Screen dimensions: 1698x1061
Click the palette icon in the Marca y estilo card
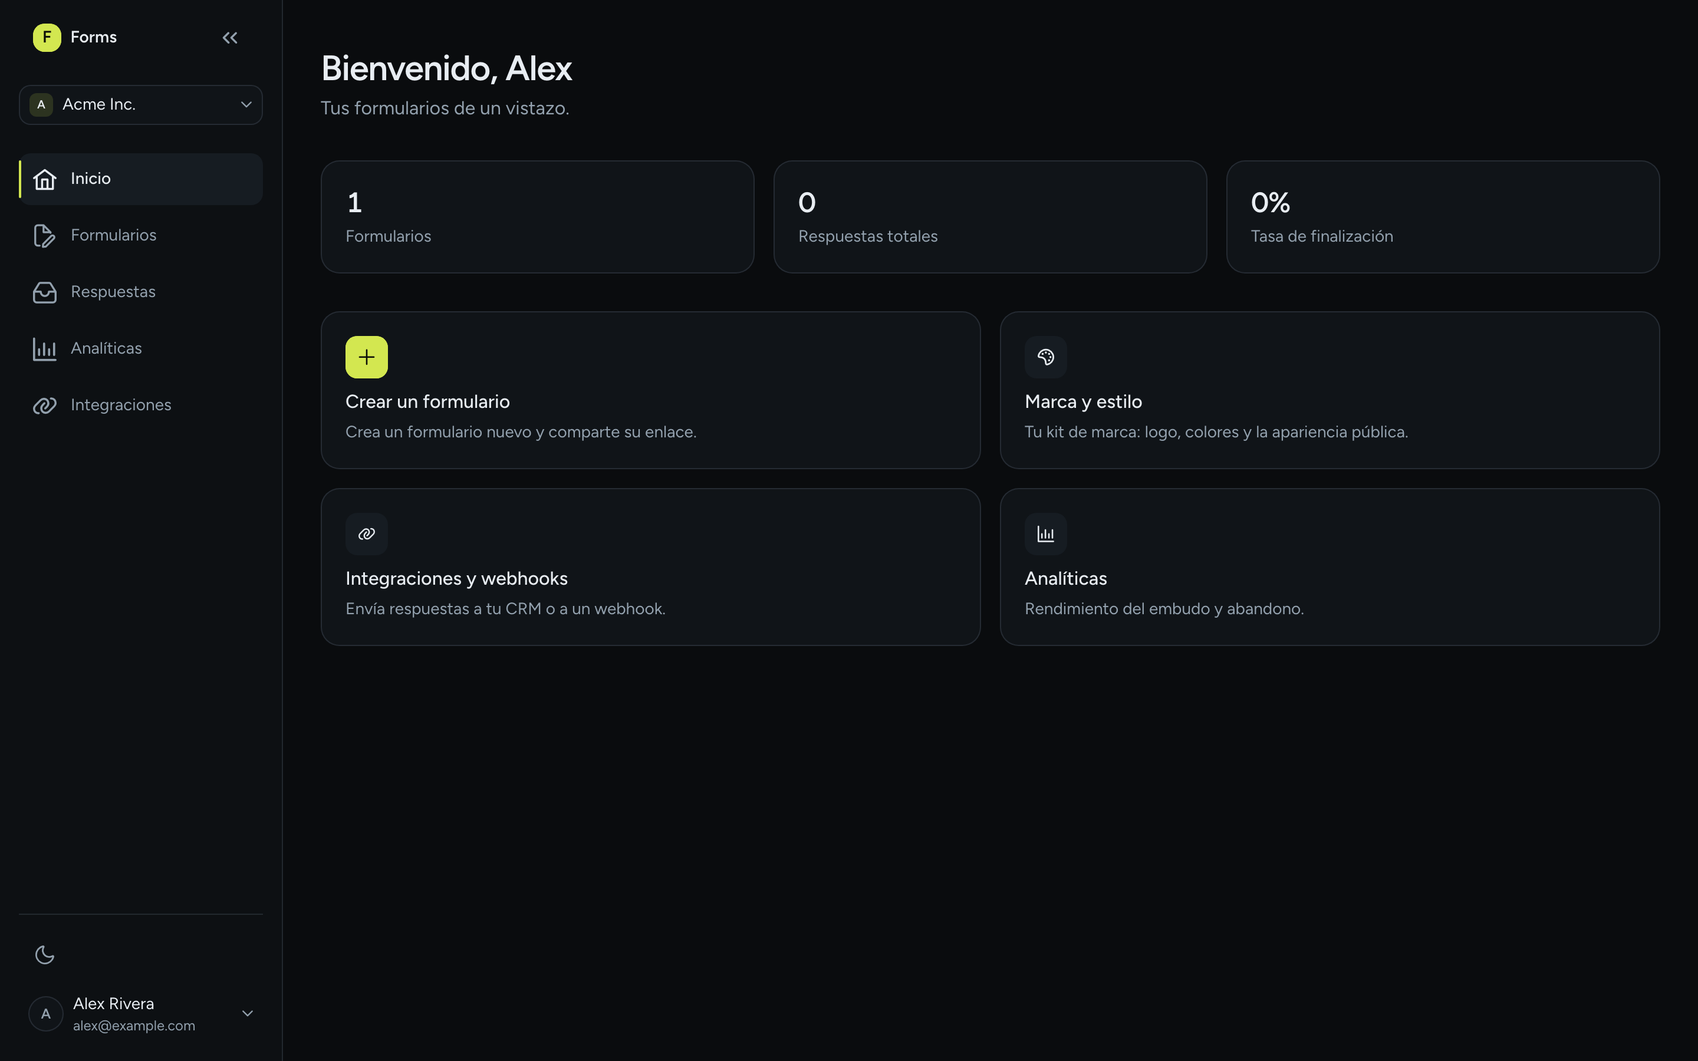pyautogui.click(x=1045, y=357)
